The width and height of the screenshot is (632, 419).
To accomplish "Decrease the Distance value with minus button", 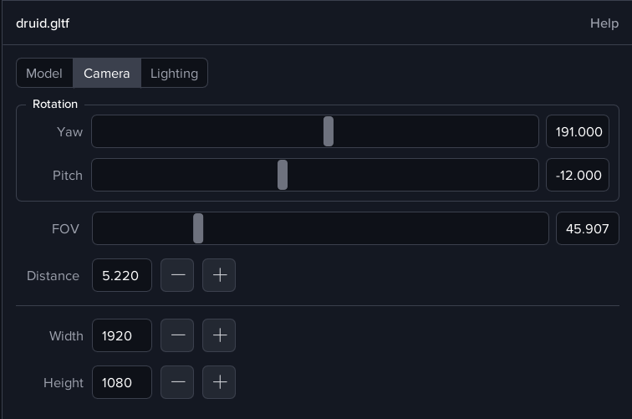I will pyautogui.click(x=177, y=275).
